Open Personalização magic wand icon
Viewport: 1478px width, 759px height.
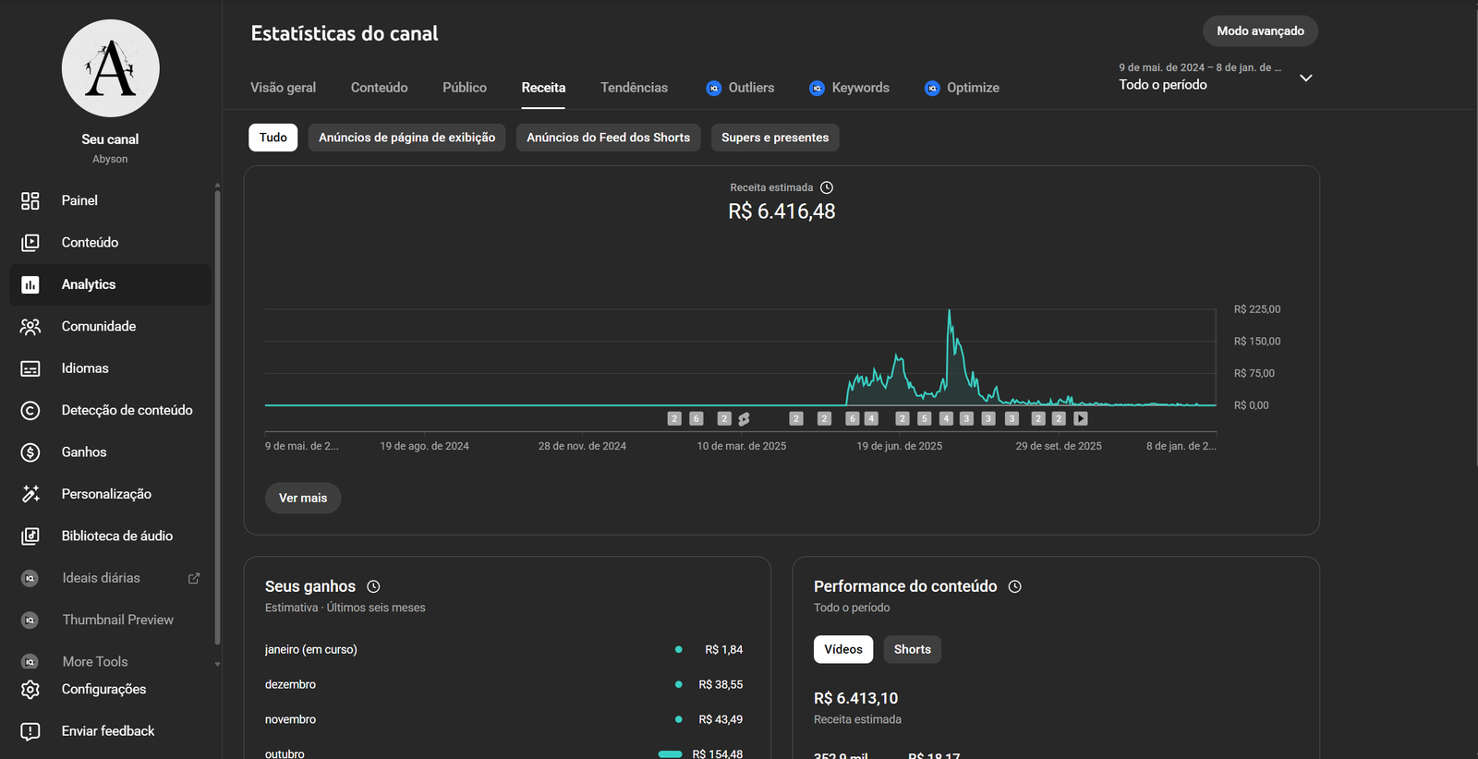[x=30, y=494]
